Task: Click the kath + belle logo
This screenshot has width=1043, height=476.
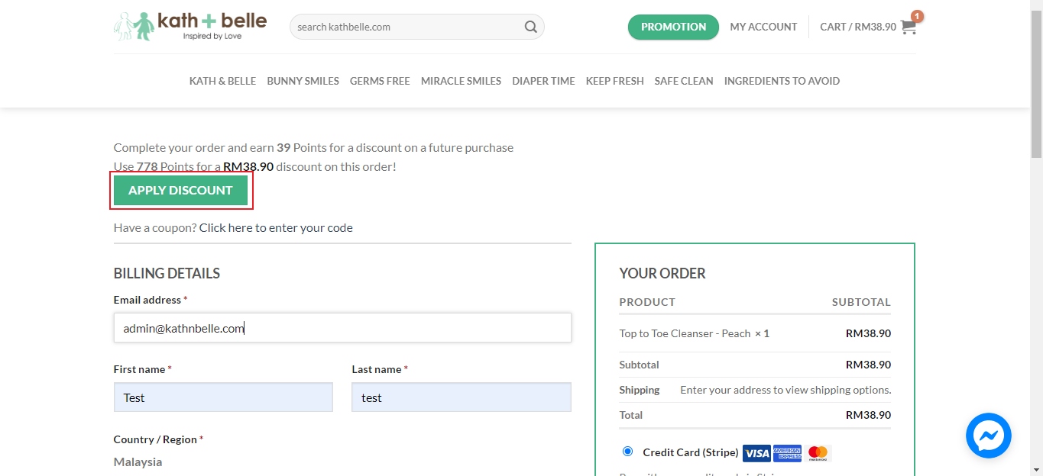Action: pos(189,26)
